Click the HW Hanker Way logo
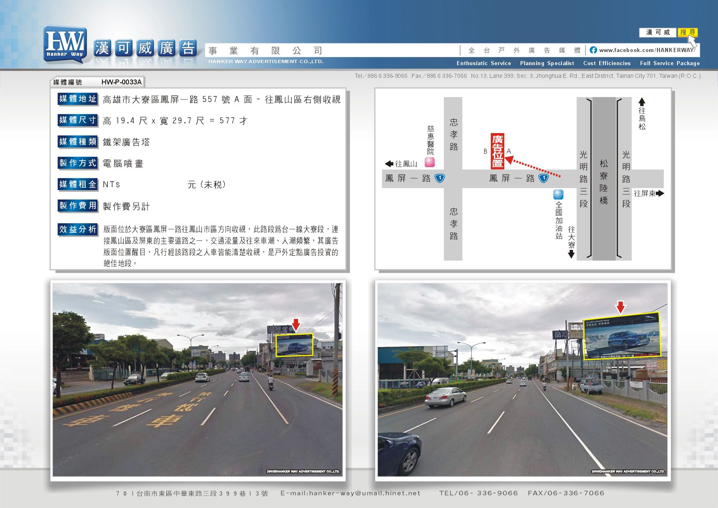 65,44
